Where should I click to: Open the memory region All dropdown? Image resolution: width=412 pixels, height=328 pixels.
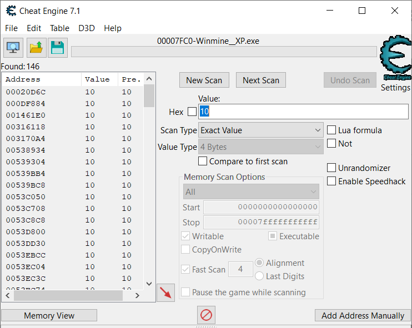(x=251, y=191)
